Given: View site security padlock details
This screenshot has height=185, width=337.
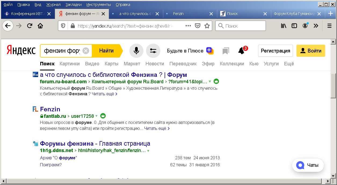Looking at the screenshot, I should tap(72, 26).
